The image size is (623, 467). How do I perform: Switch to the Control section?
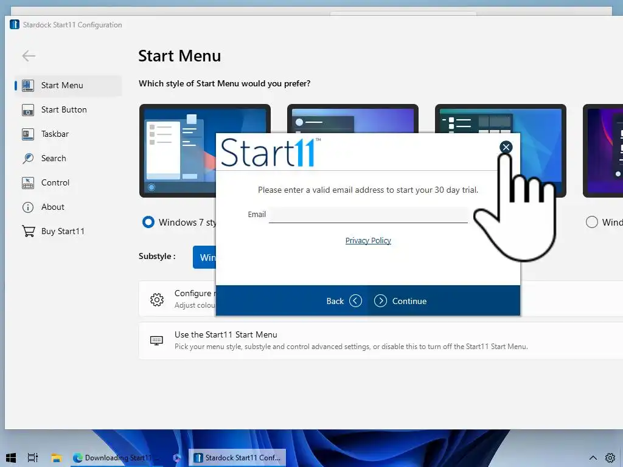click(x=68, y=182)
